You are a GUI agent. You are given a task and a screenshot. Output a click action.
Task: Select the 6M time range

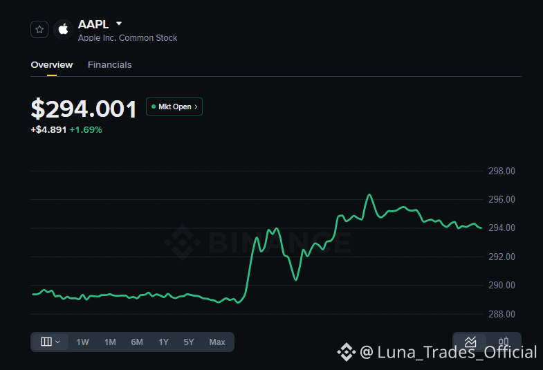[x=137, y=342]
